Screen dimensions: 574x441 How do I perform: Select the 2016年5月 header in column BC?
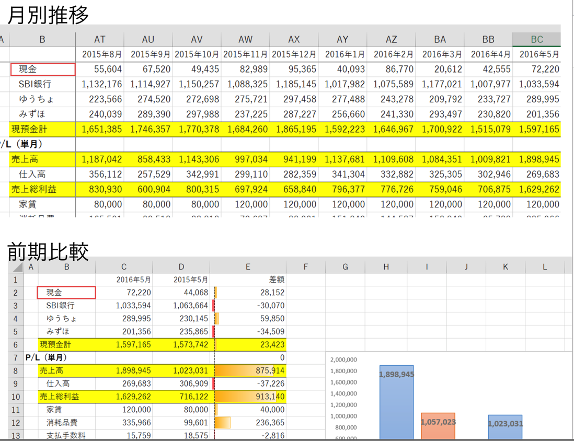coord(536,54)
